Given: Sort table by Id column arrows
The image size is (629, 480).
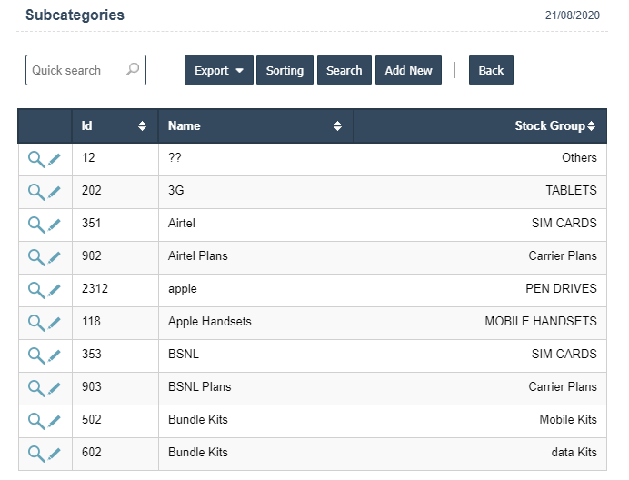Looking at the screenshot, I should tap(142, 126).
